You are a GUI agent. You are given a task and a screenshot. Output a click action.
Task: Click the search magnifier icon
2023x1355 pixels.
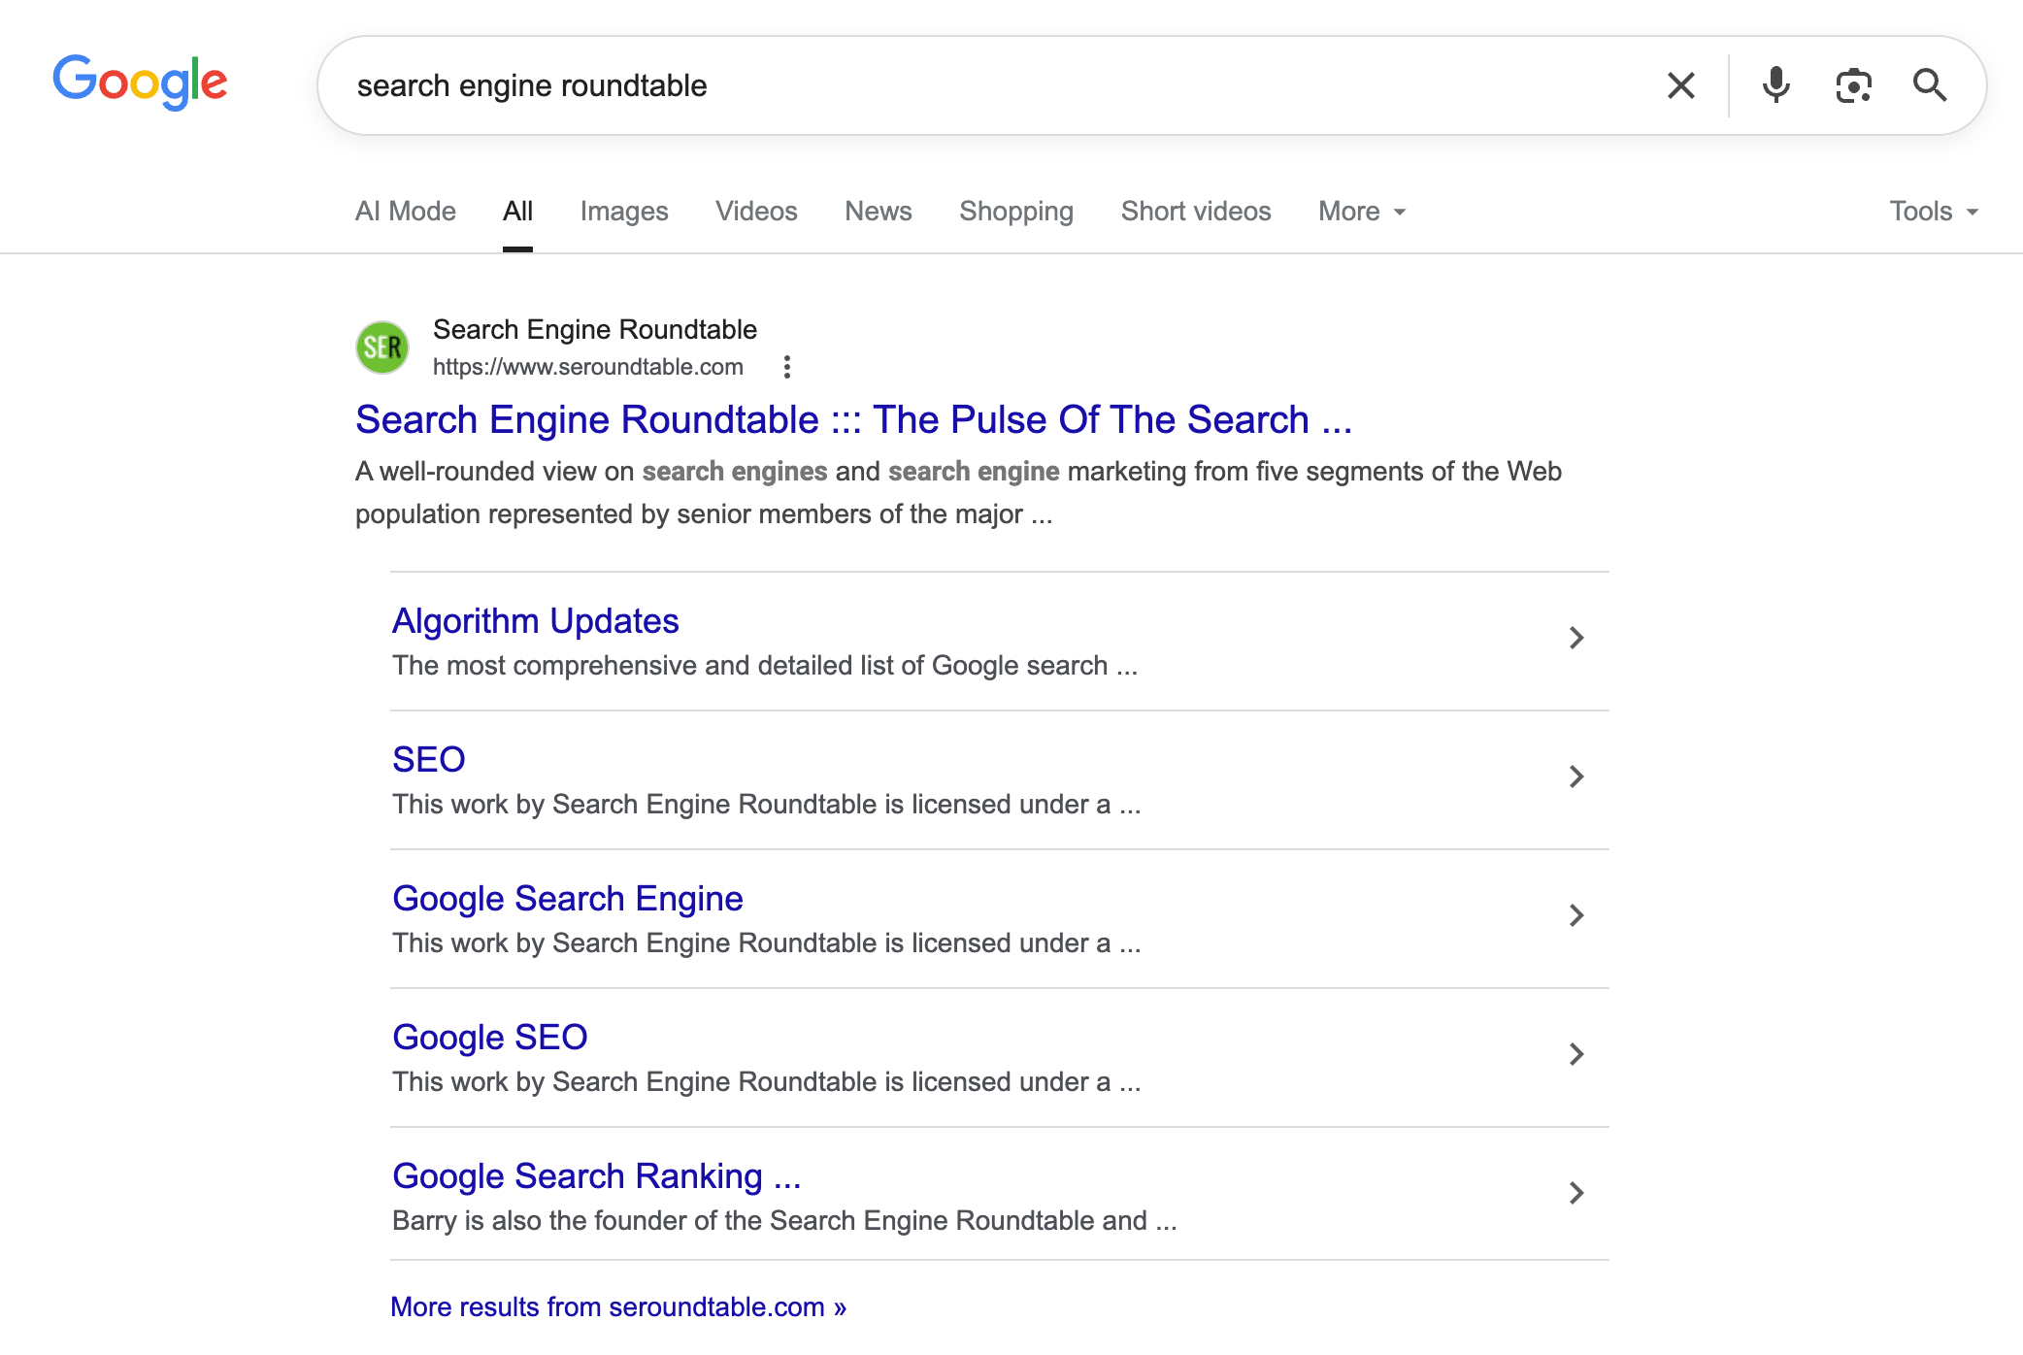click(x=1930, y=85)
